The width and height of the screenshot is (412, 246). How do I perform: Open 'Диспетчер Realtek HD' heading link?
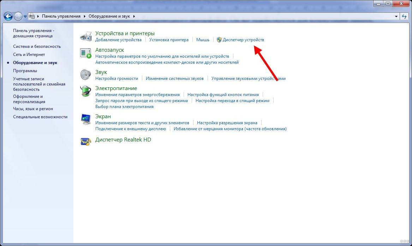pyautogui.click(x=123, y=140)
